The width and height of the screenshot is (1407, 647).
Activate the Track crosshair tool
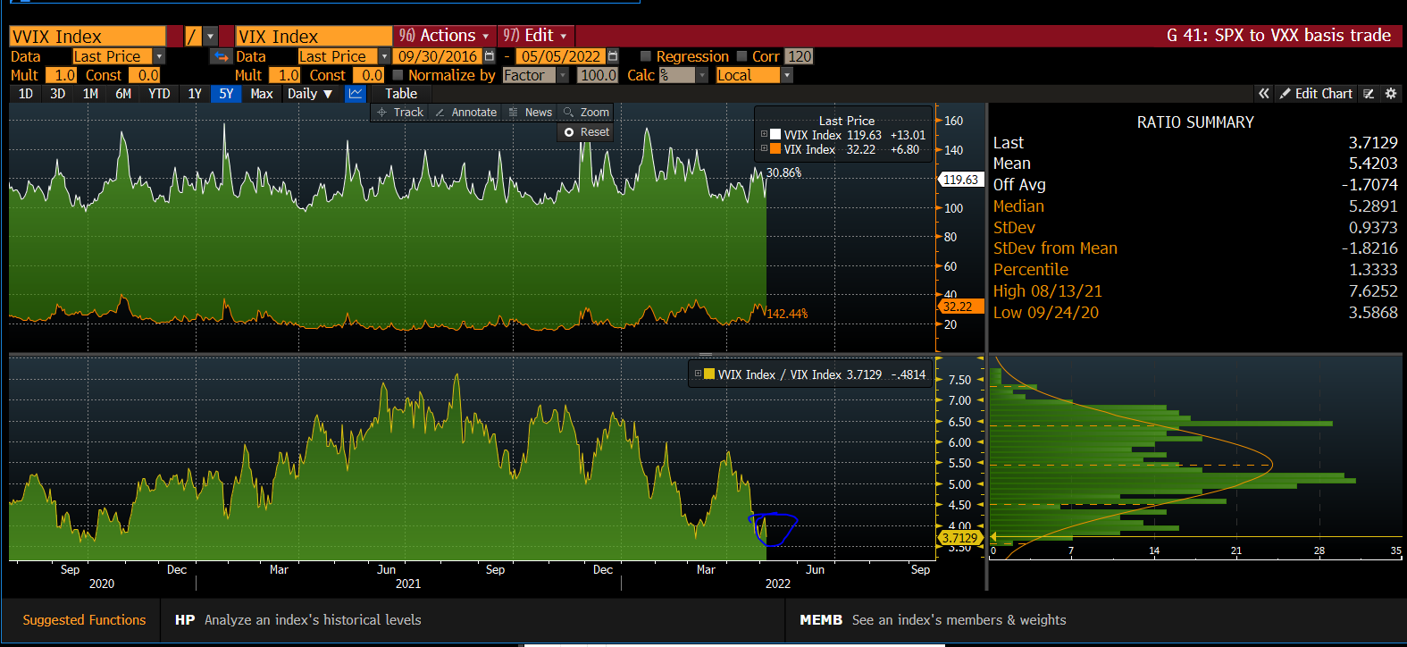(400, 113)
